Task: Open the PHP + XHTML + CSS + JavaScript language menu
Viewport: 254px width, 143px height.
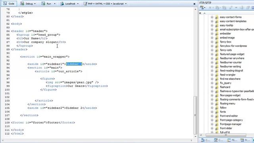Action: pos(105,4)
